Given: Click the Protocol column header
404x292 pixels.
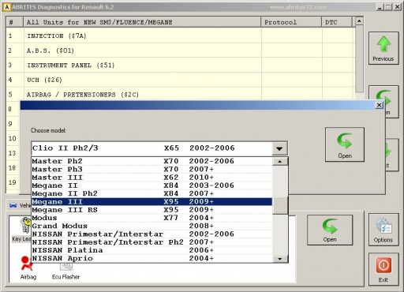Looking at the screenshot, I should click(291, 22).
